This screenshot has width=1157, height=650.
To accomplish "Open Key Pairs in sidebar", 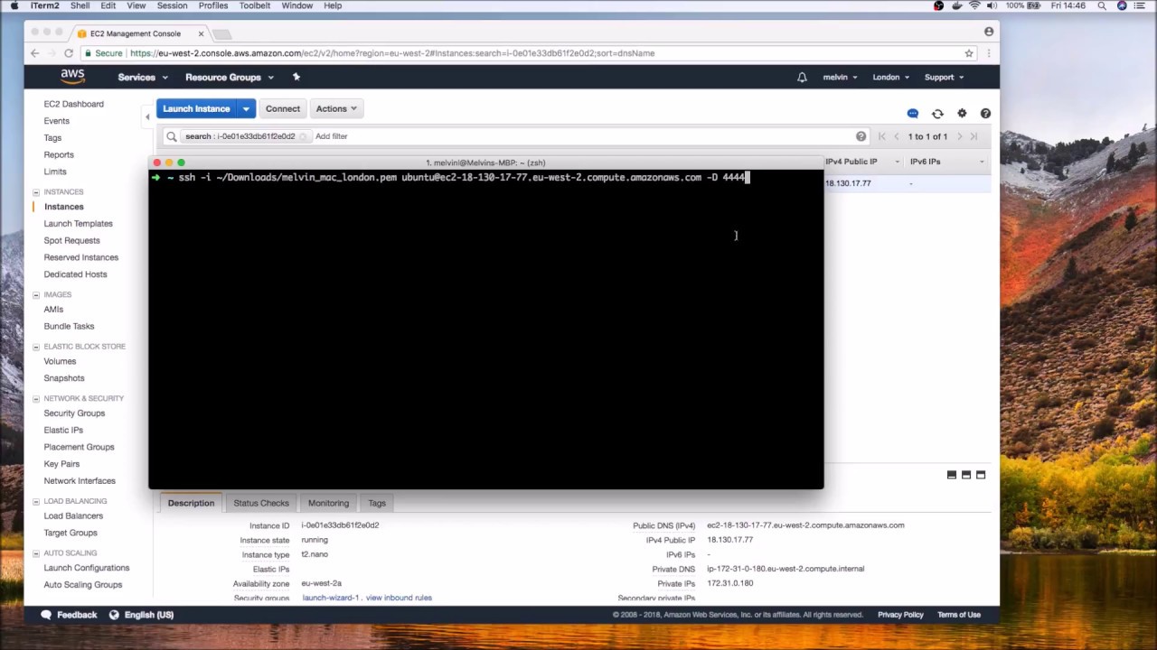I will tap(61, 464).
